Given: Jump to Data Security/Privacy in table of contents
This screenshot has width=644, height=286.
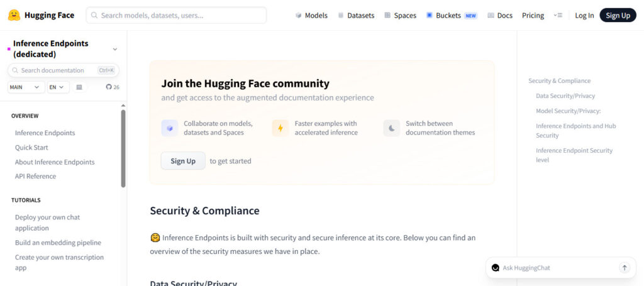Looking at the screenshot, I should click(x=565, y=96).
